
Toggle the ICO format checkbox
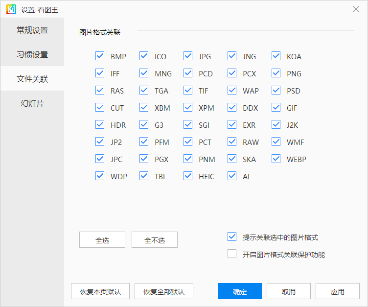(x=144, y=56)
